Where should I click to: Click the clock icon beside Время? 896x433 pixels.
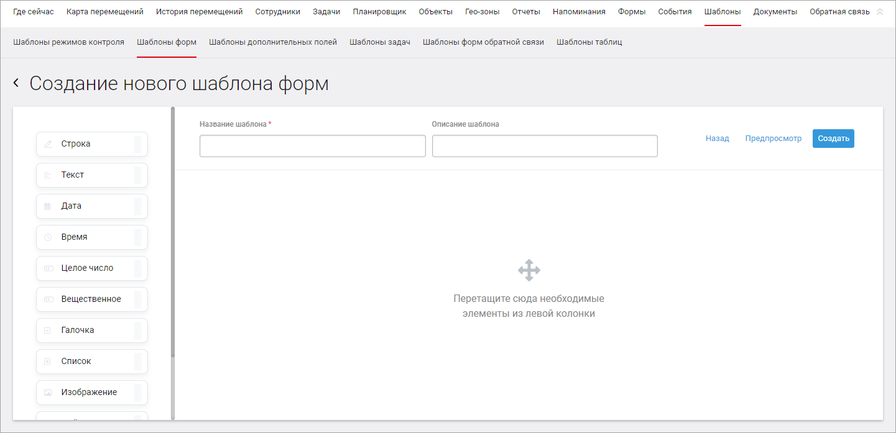pos(48,237)
